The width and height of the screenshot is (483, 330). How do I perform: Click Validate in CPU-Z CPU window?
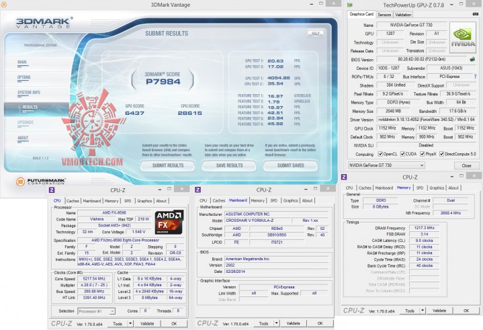tap(147, 323)
